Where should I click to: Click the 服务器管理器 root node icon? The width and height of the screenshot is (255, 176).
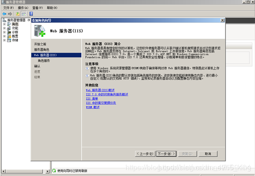(x=5, y=20)
